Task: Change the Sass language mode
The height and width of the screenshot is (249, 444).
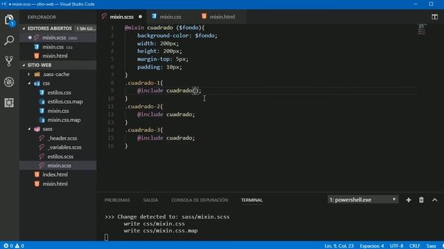Action: (431, 246)
